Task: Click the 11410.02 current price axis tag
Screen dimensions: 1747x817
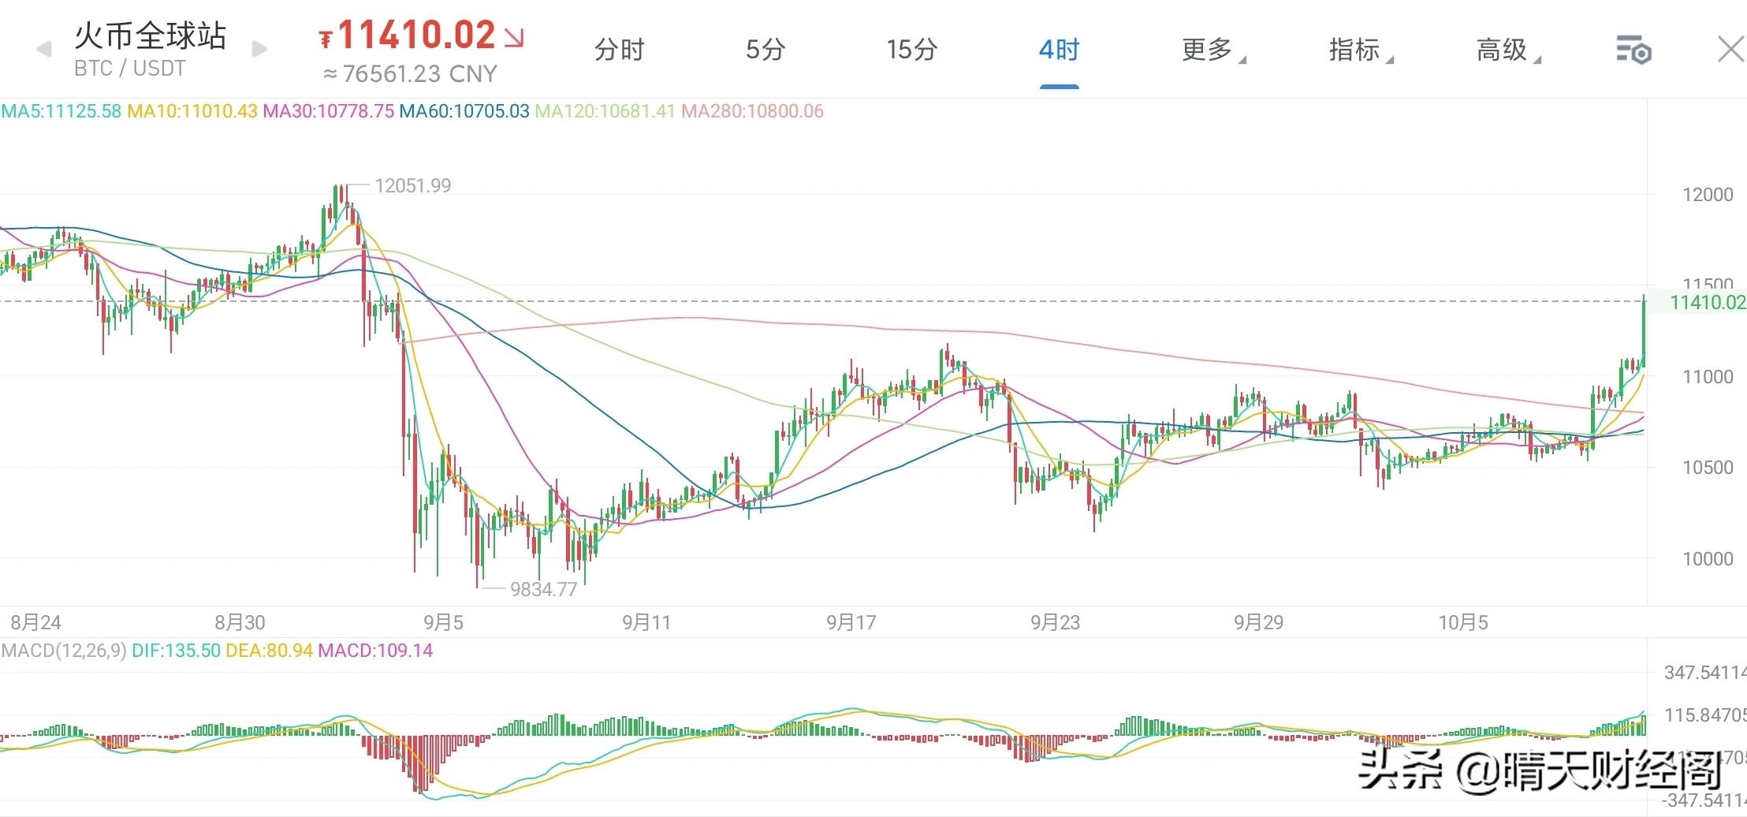Action: (1706, 302)
